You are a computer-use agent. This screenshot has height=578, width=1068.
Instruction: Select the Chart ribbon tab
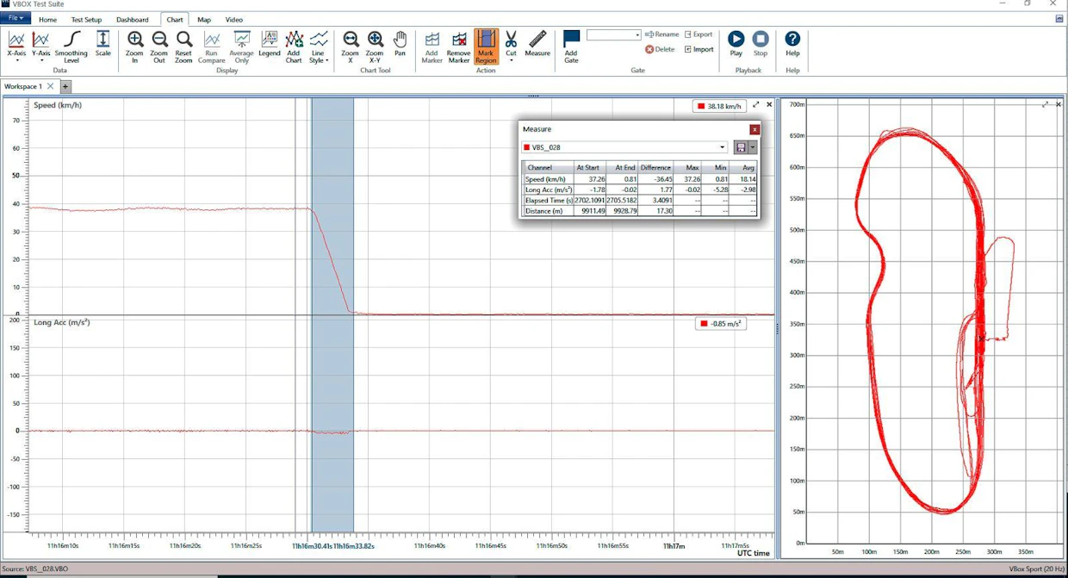(x=175, y=19)
